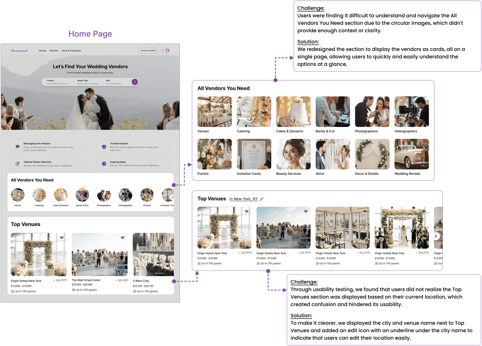Click guests icon on the 3 West Club card
The width and height of the screenshot is (482, 346).
(135, 291)
